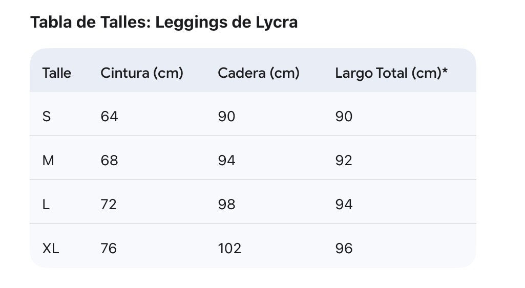The height and width of the screenshot is (288, 525).
Task: Select waist value 68 in M row
Action: pyautogui.click(x=109, y=161)
